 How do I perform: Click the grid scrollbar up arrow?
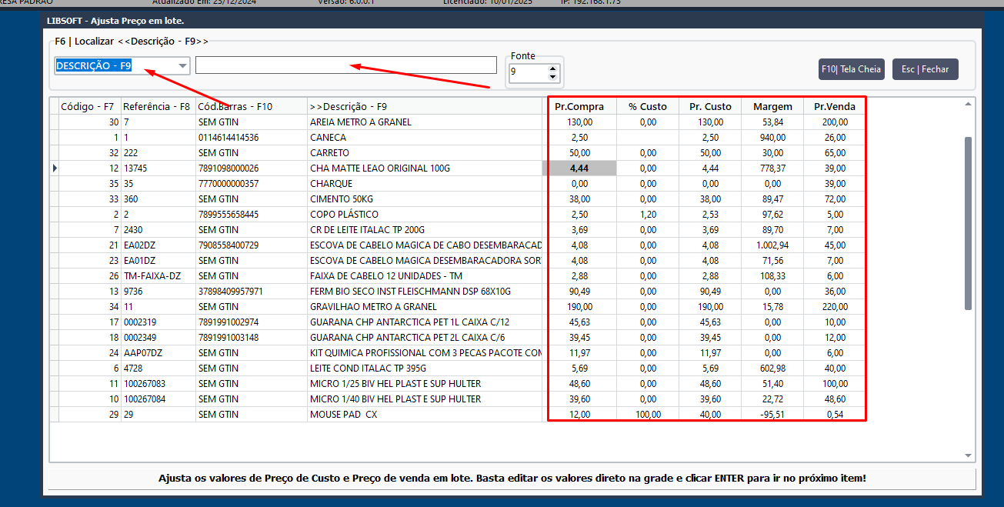pyautogui.click(x=968, y=105)
